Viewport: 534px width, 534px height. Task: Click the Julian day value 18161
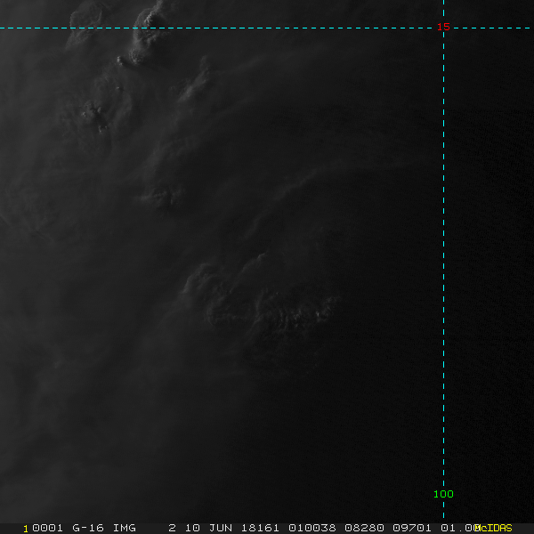click(x=260, y=528)
